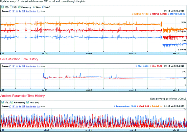
Task: Toggle the PSD checkbox
Action: pyautogui.click(x=2, y=7)
